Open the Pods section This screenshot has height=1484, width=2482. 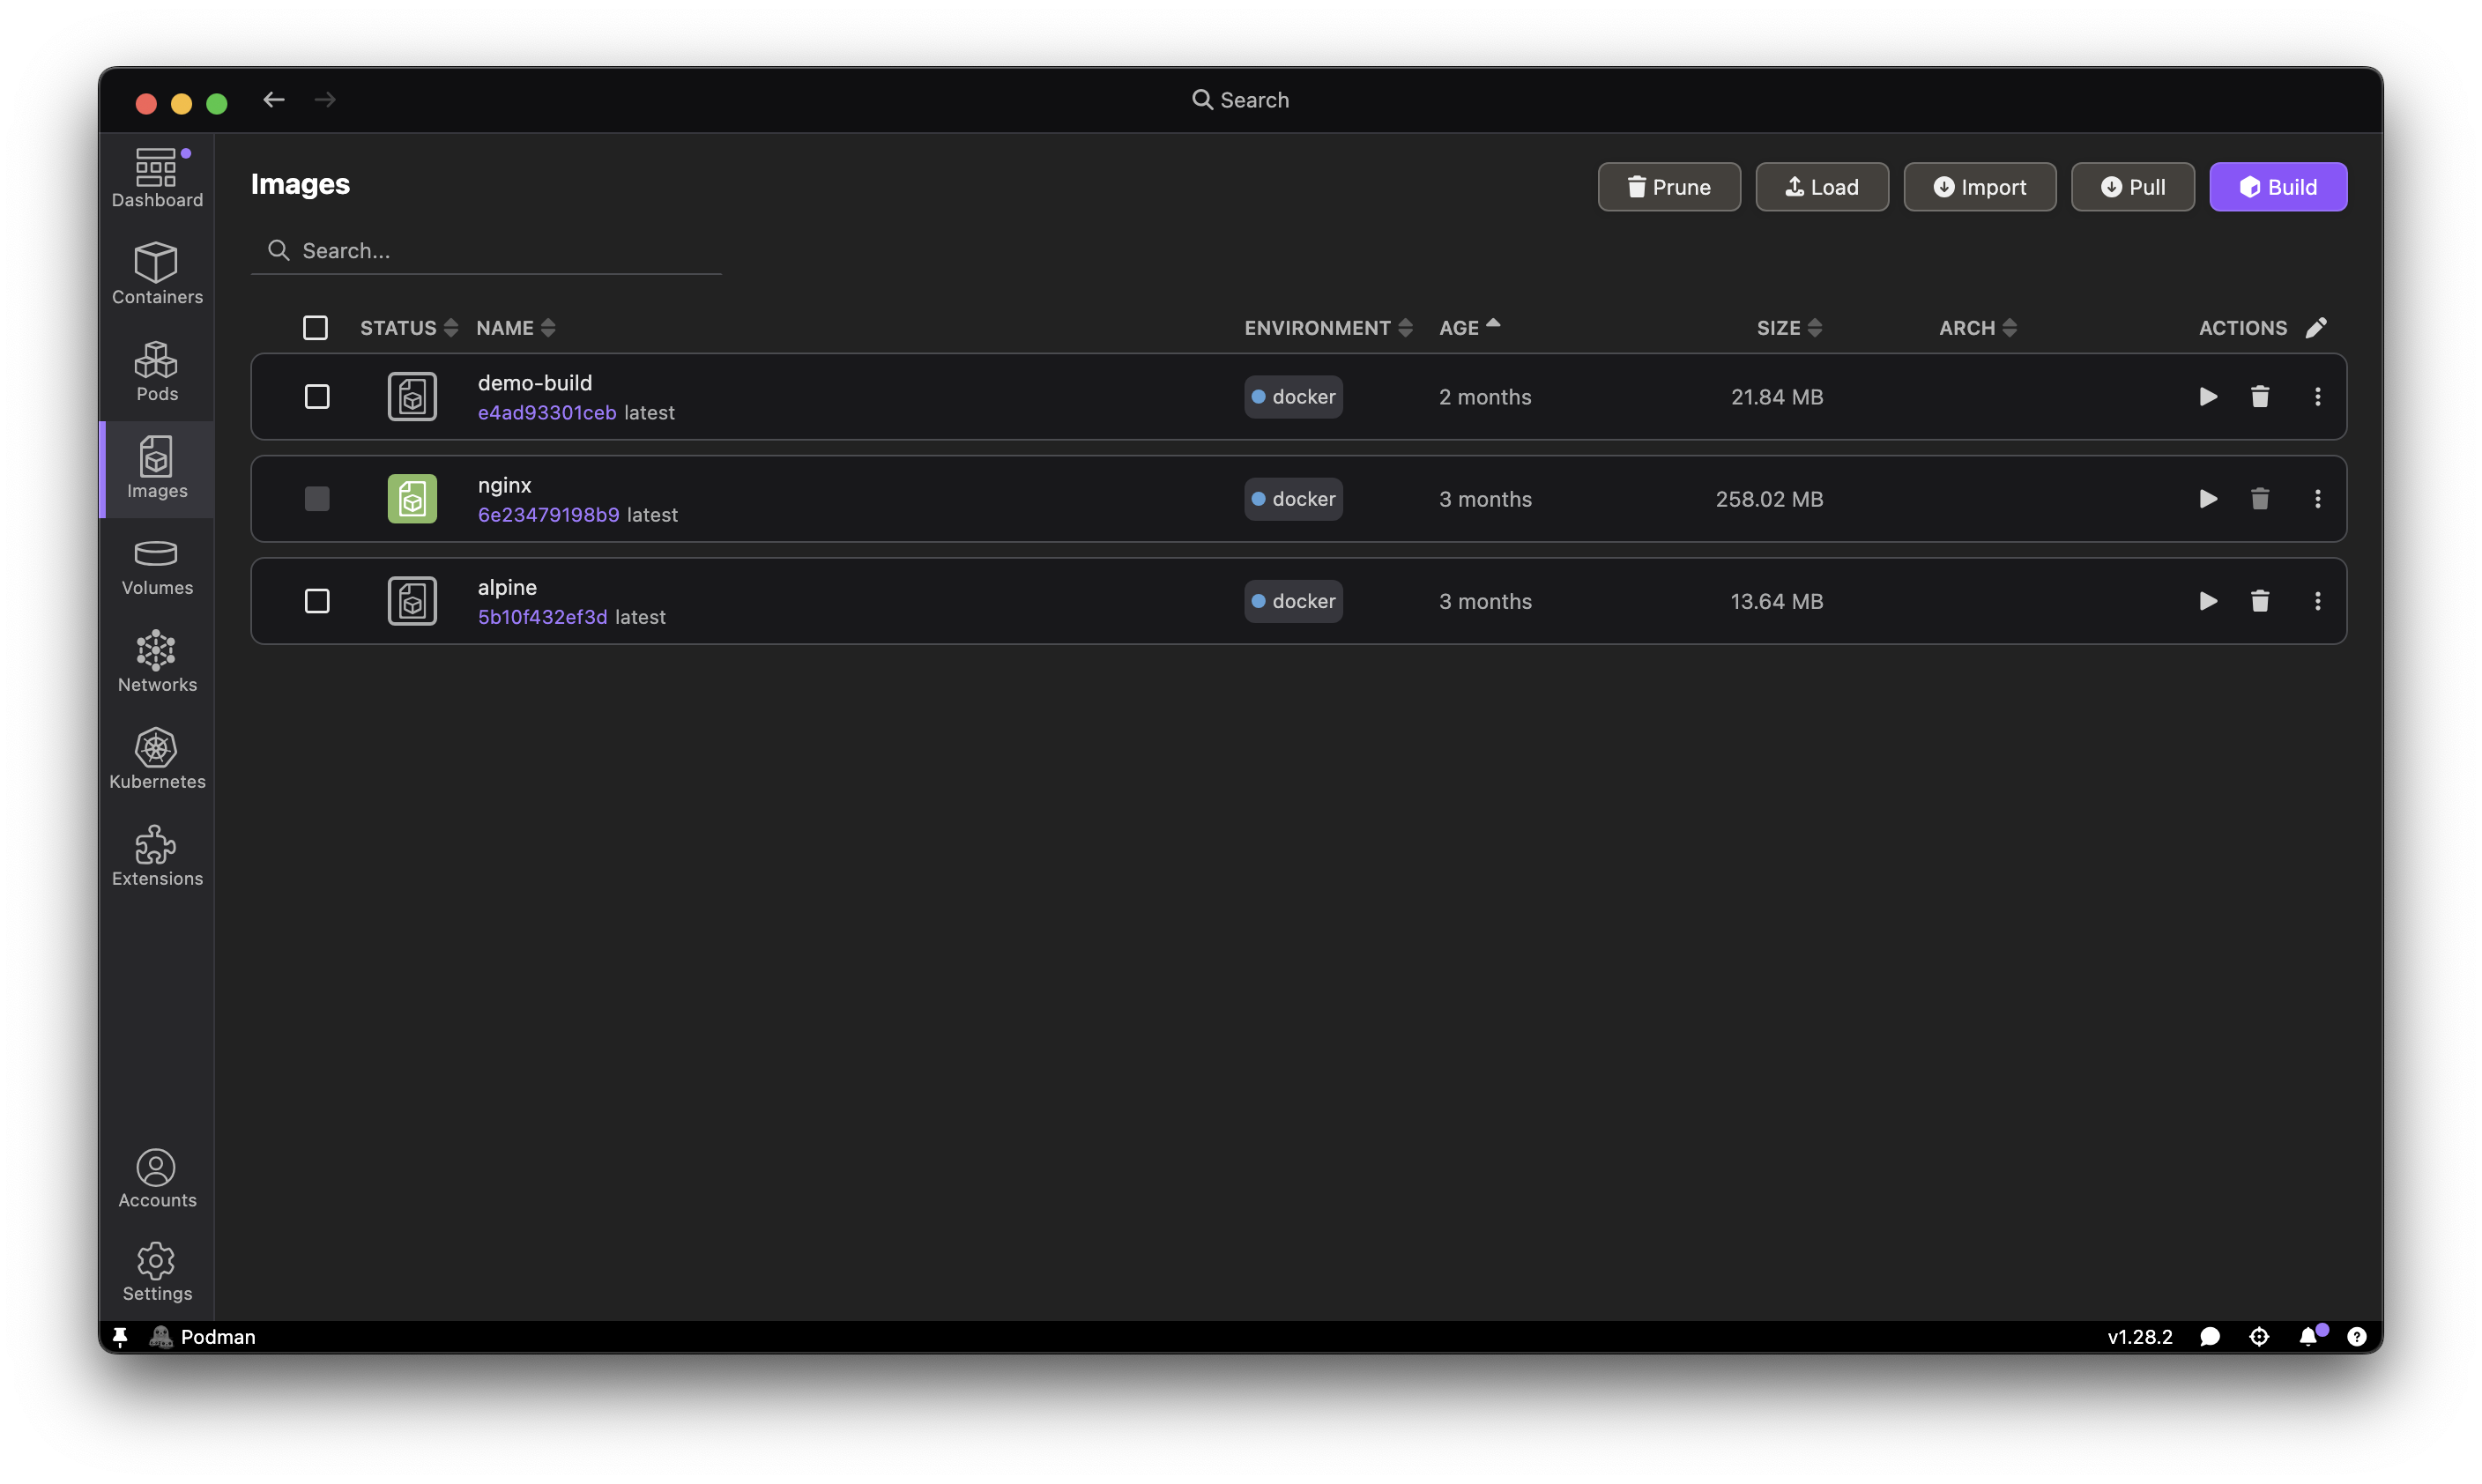pos(157,370)
